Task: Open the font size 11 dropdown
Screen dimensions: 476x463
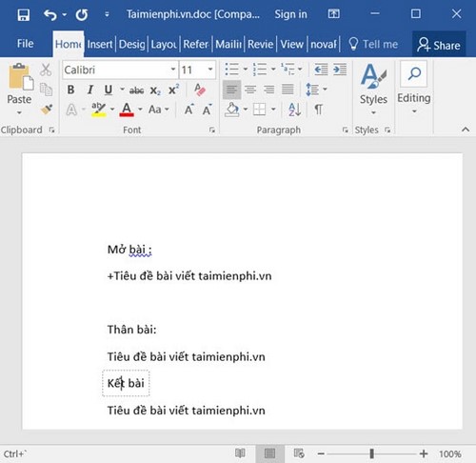Action: tap(210, 70)
